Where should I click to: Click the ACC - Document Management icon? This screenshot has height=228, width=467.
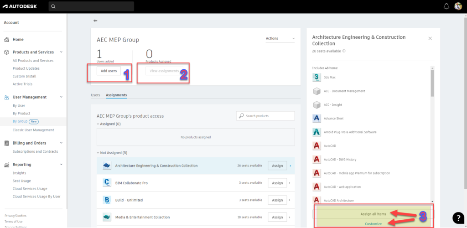coord(317,91)
